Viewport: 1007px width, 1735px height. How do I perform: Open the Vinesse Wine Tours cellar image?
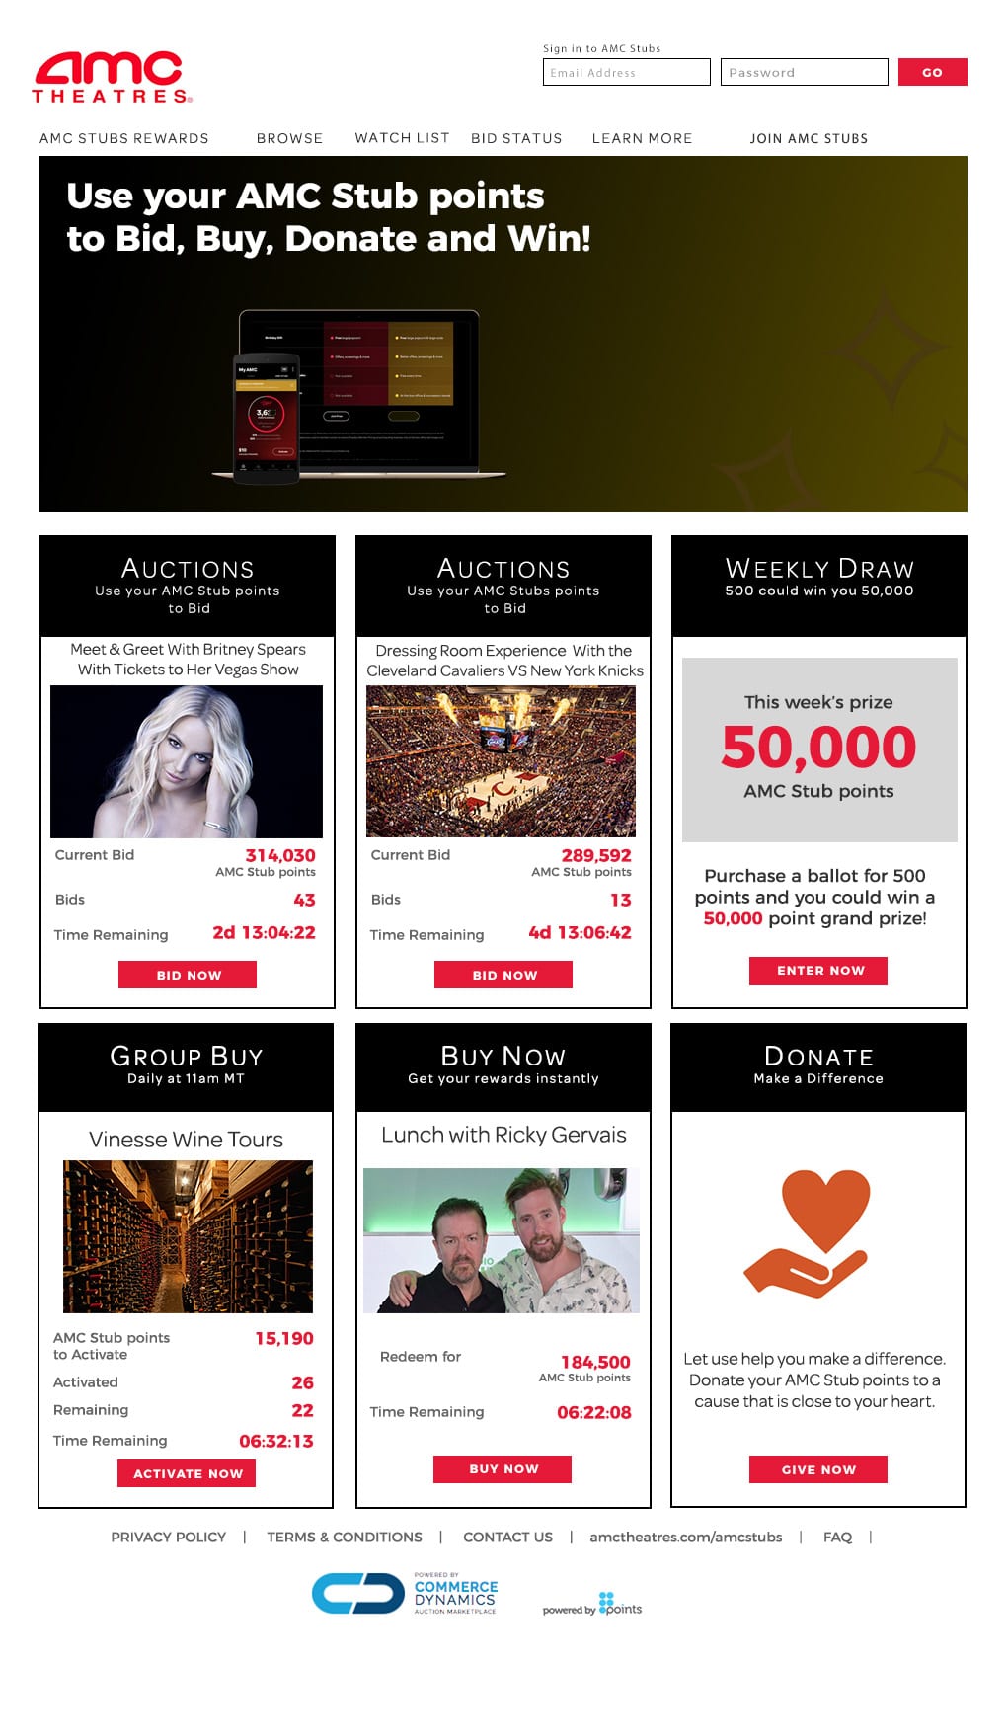[188, 1236]
